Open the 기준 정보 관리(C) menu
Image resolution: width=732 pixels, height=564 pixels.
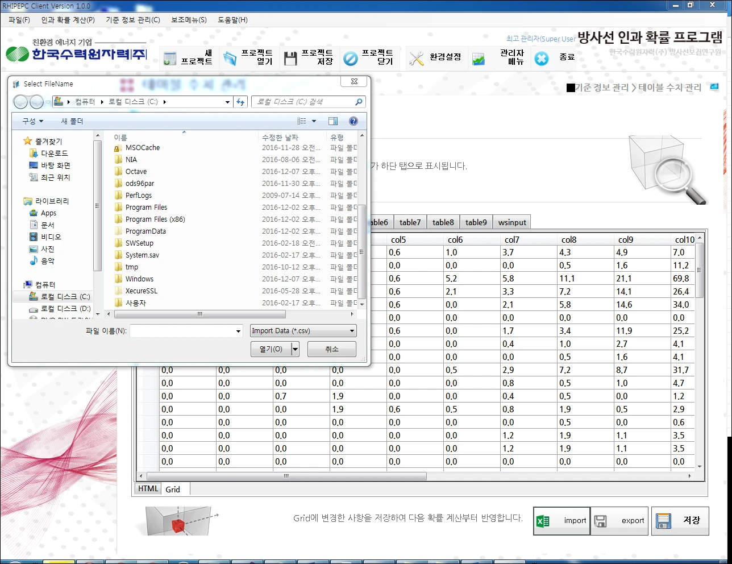coord(133,20)
